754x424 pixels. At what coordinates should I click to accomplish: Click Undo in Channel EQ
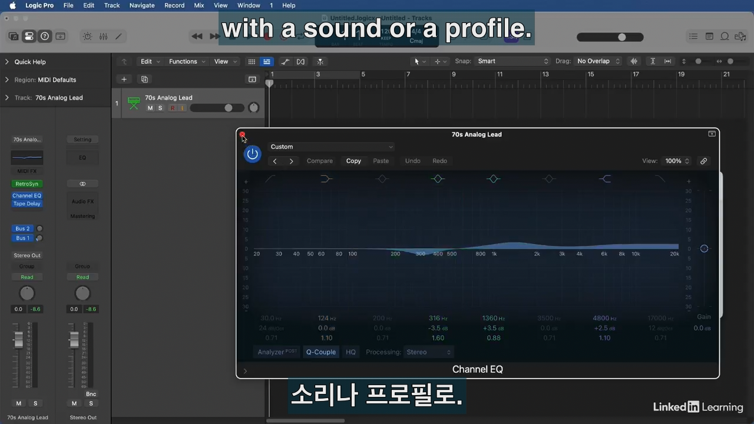click(x=413, y=161)
